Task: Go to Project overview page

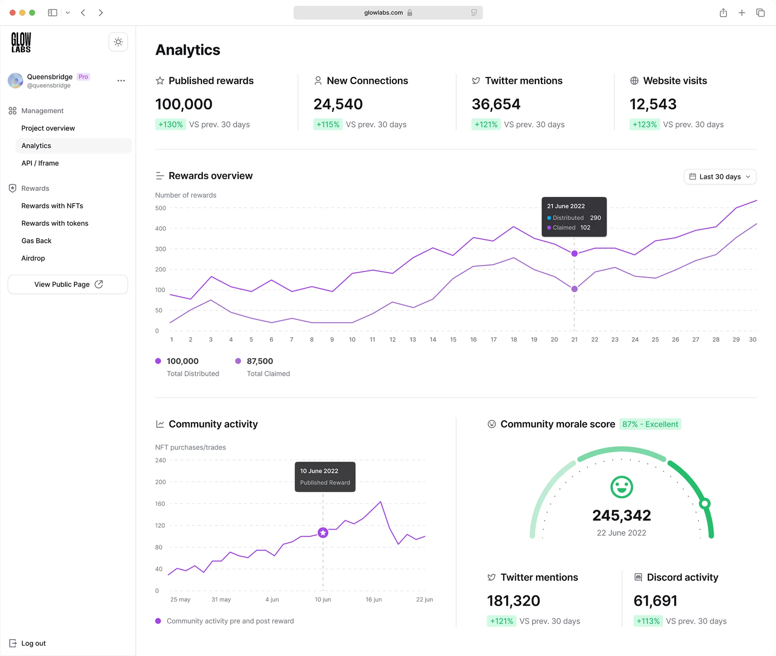Action: click(48, 128)
